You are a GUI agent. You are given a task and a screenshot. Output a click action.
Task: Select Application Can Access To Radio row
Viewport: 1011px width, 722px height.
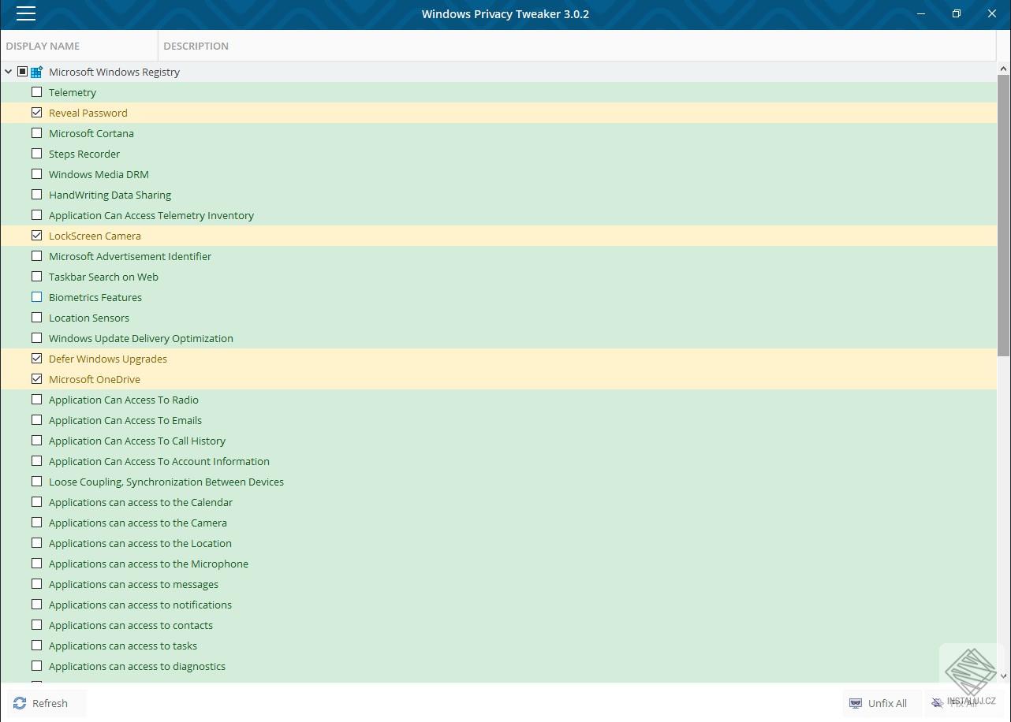(x=498, y=400)
